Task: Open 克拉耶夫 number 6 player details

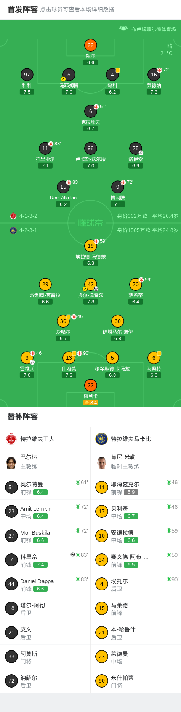Action: click(x=91, y=111)
